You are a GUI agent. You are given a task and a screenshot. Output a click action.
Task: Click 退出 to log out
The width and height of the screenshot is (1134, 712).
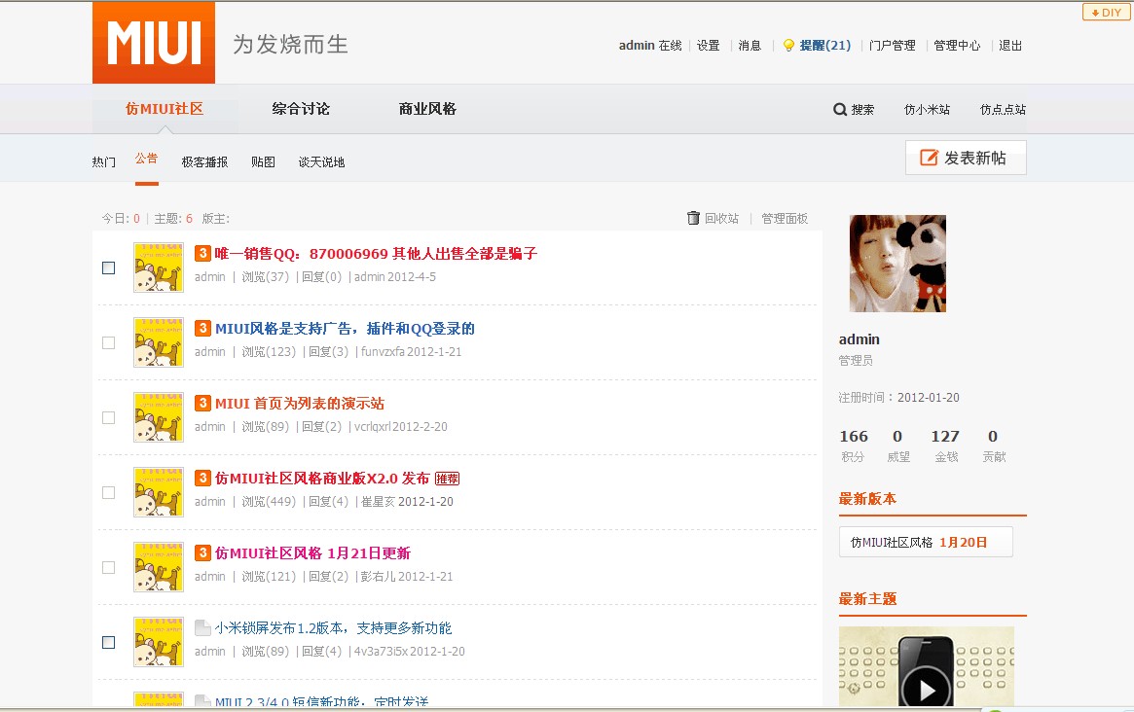pos(1010,46)
